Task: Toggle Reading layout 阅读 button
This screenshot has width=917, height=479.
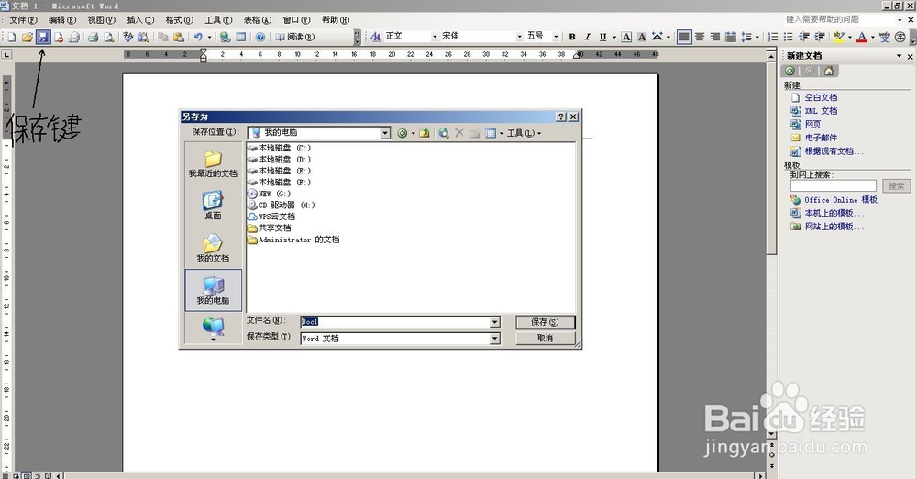Action: (x=295, y=37)
